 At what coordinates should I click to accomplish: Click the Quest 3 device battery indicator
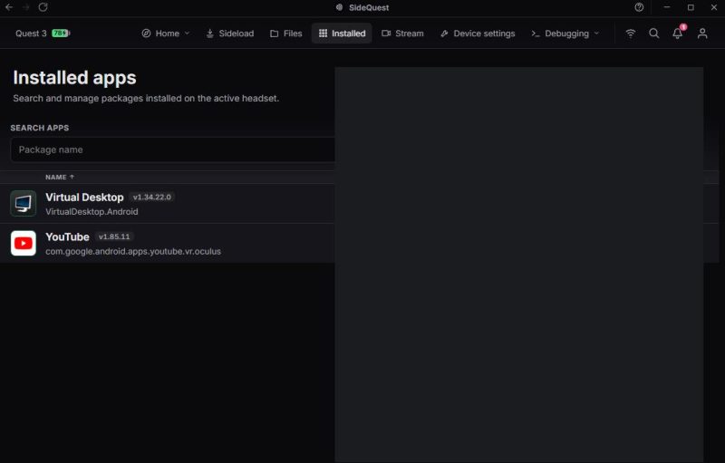click(61, 34)
